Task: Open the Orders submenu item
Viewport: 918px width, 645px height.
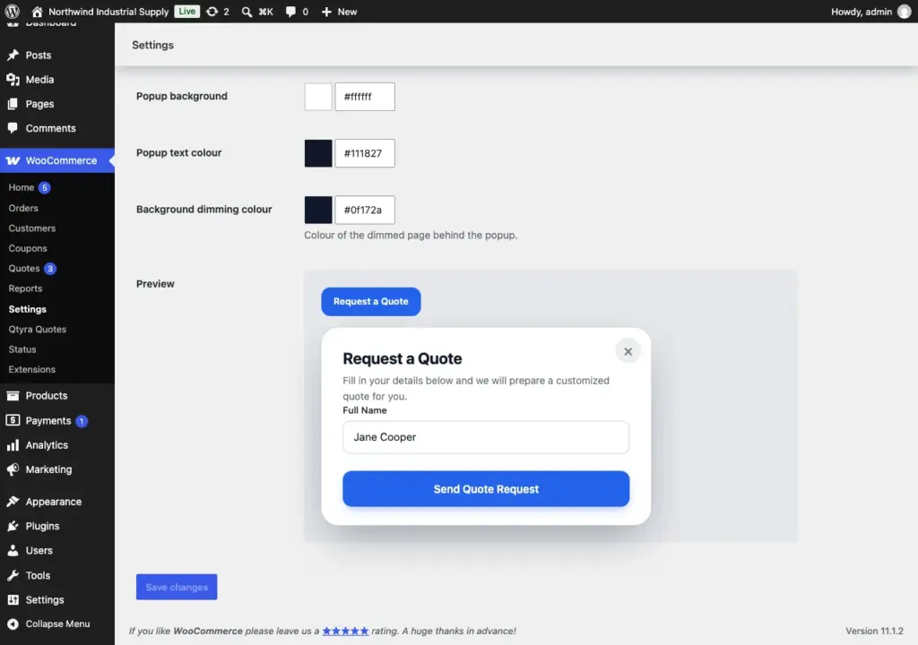Action: [x=23, y=208]
